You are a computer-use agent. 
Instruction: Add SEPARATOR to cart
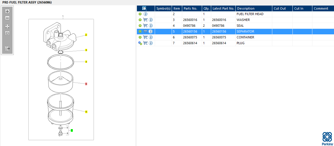145,31
